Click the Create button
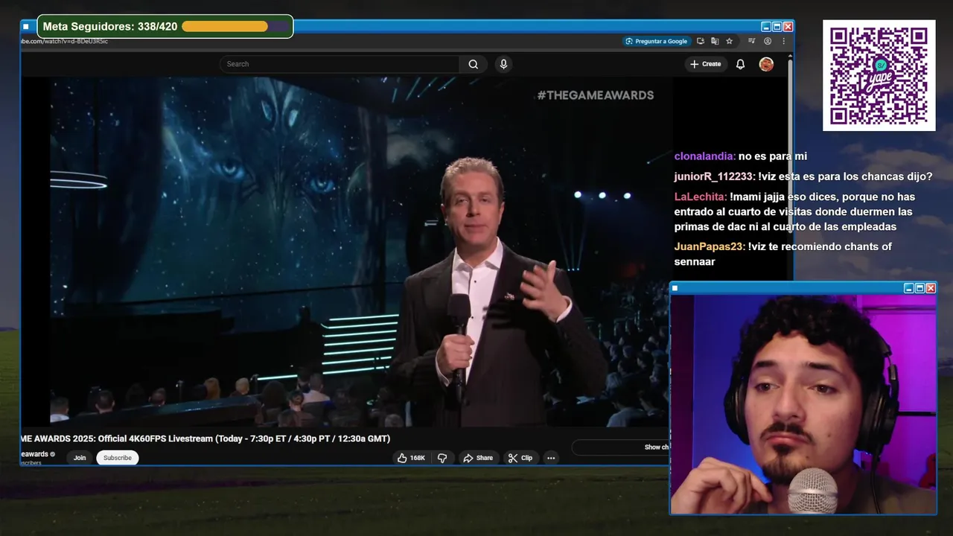Image resolution: width=953 pixels, height=536 pixels. click(x=705, y=64)
